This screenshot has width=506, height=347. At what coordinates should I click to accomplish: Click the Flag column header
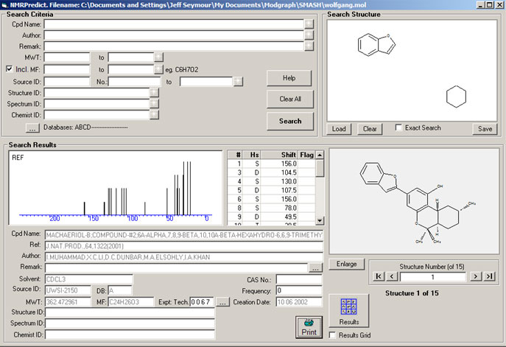[306, 154]
